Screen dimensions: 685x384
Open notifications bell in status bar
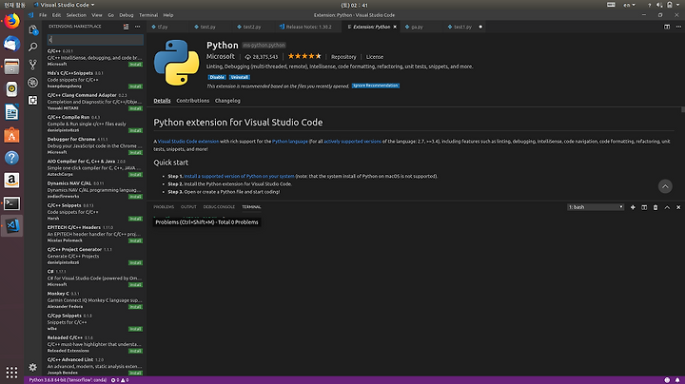coord(677,380)
